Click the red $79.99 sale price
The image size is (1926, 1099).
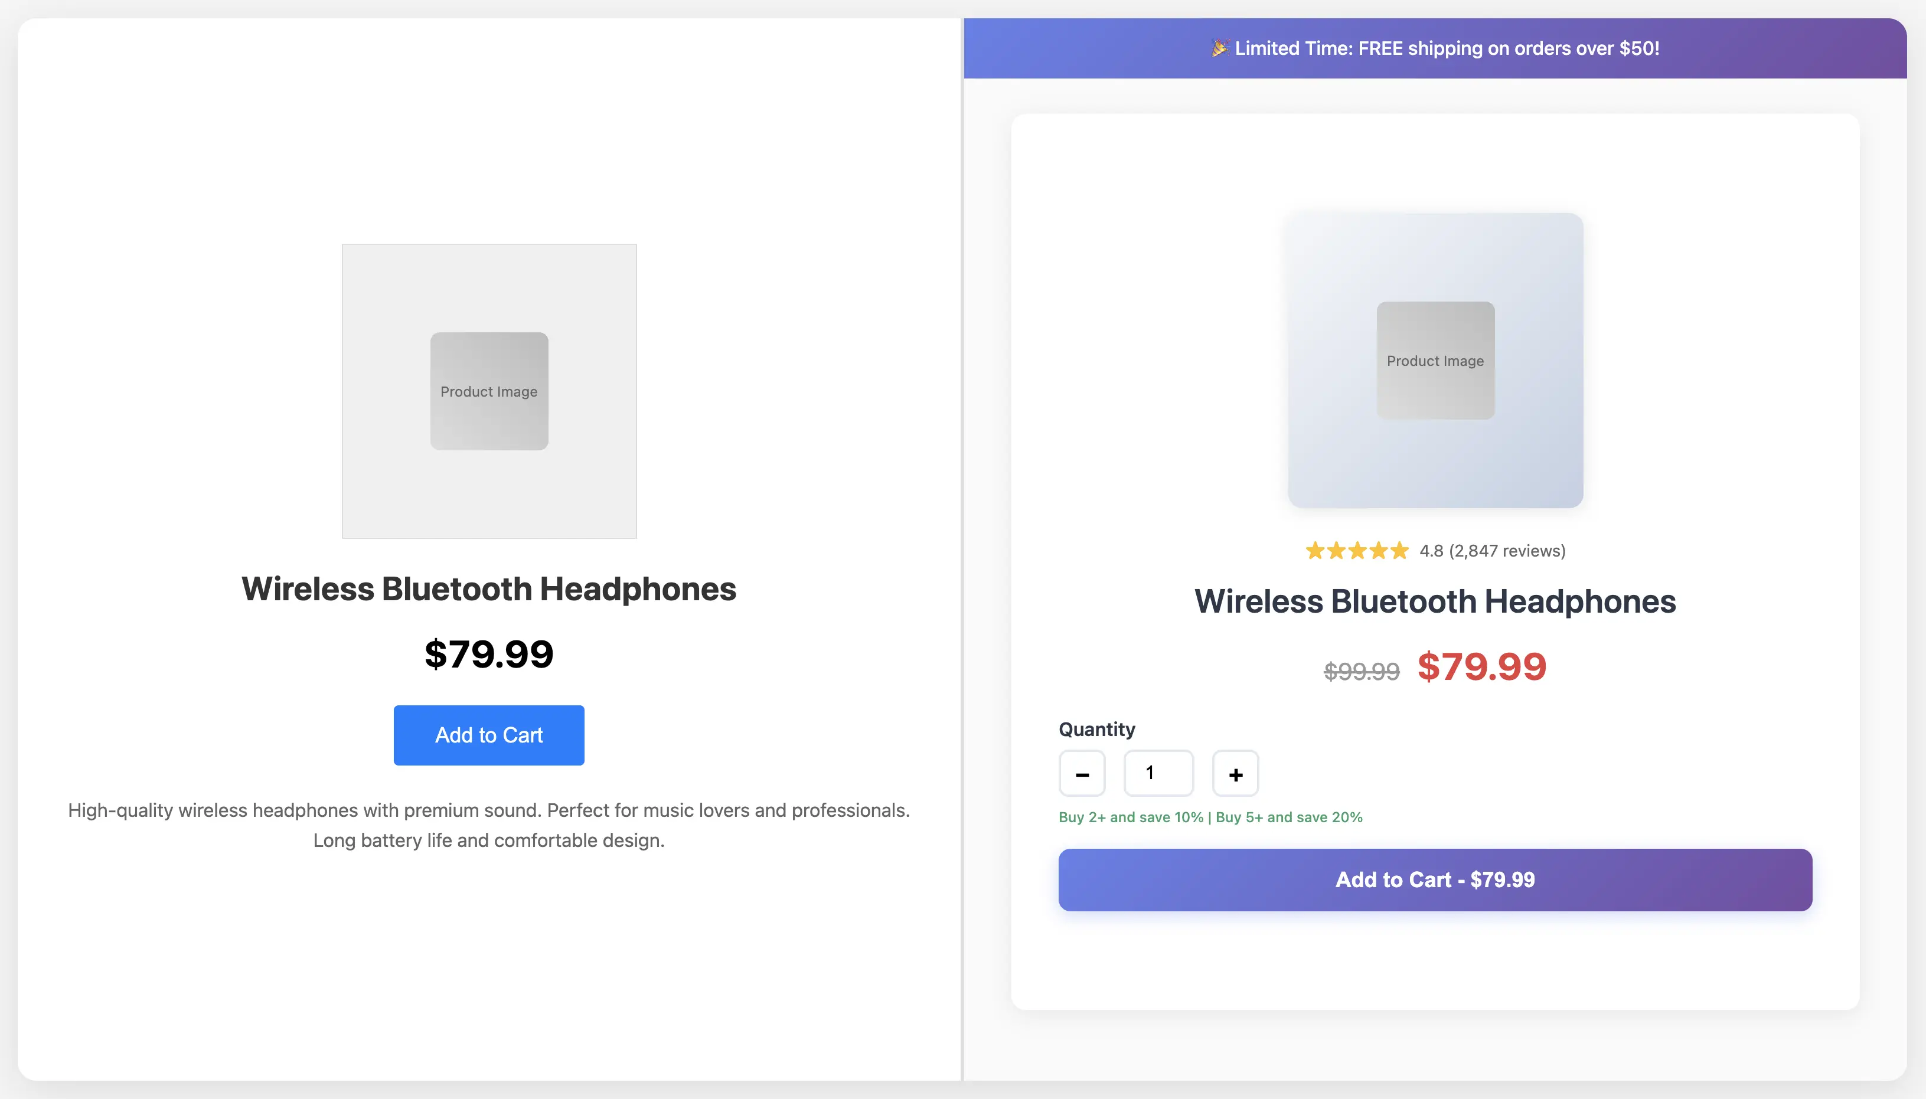point(1481,667)
